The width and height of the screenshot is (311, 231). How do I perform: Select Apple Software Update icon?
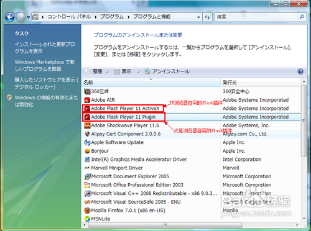(87, 142)
